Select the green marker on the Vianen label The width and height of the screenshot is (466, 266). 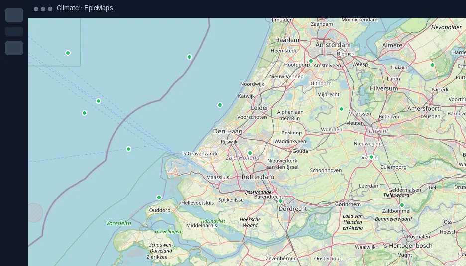pyautogui.click(x=371, y=157)
